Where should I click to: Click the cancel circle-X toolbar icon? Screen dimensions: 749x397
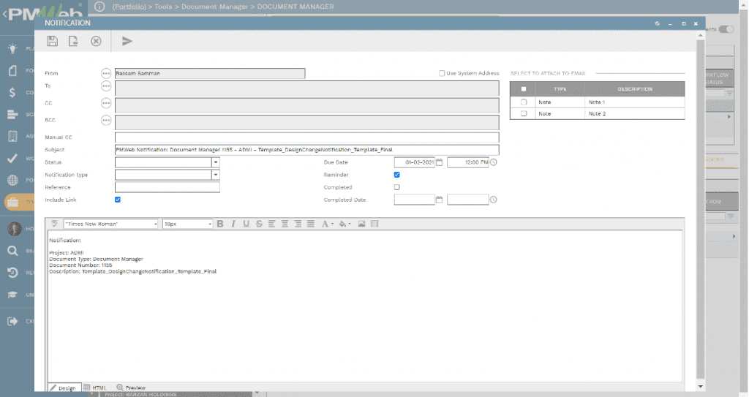tap(96, 41)
